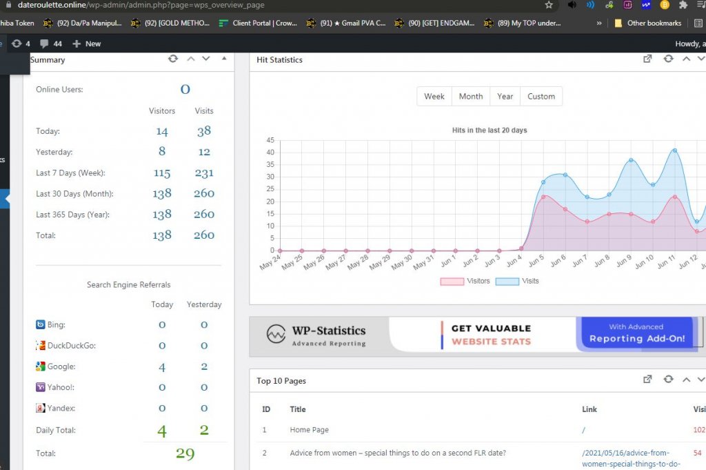Image resolution: width=706 pixels, height=470 pixels.
Task: Move the Summary widget up
Action: pyautogui.click(x=191, y=59)
